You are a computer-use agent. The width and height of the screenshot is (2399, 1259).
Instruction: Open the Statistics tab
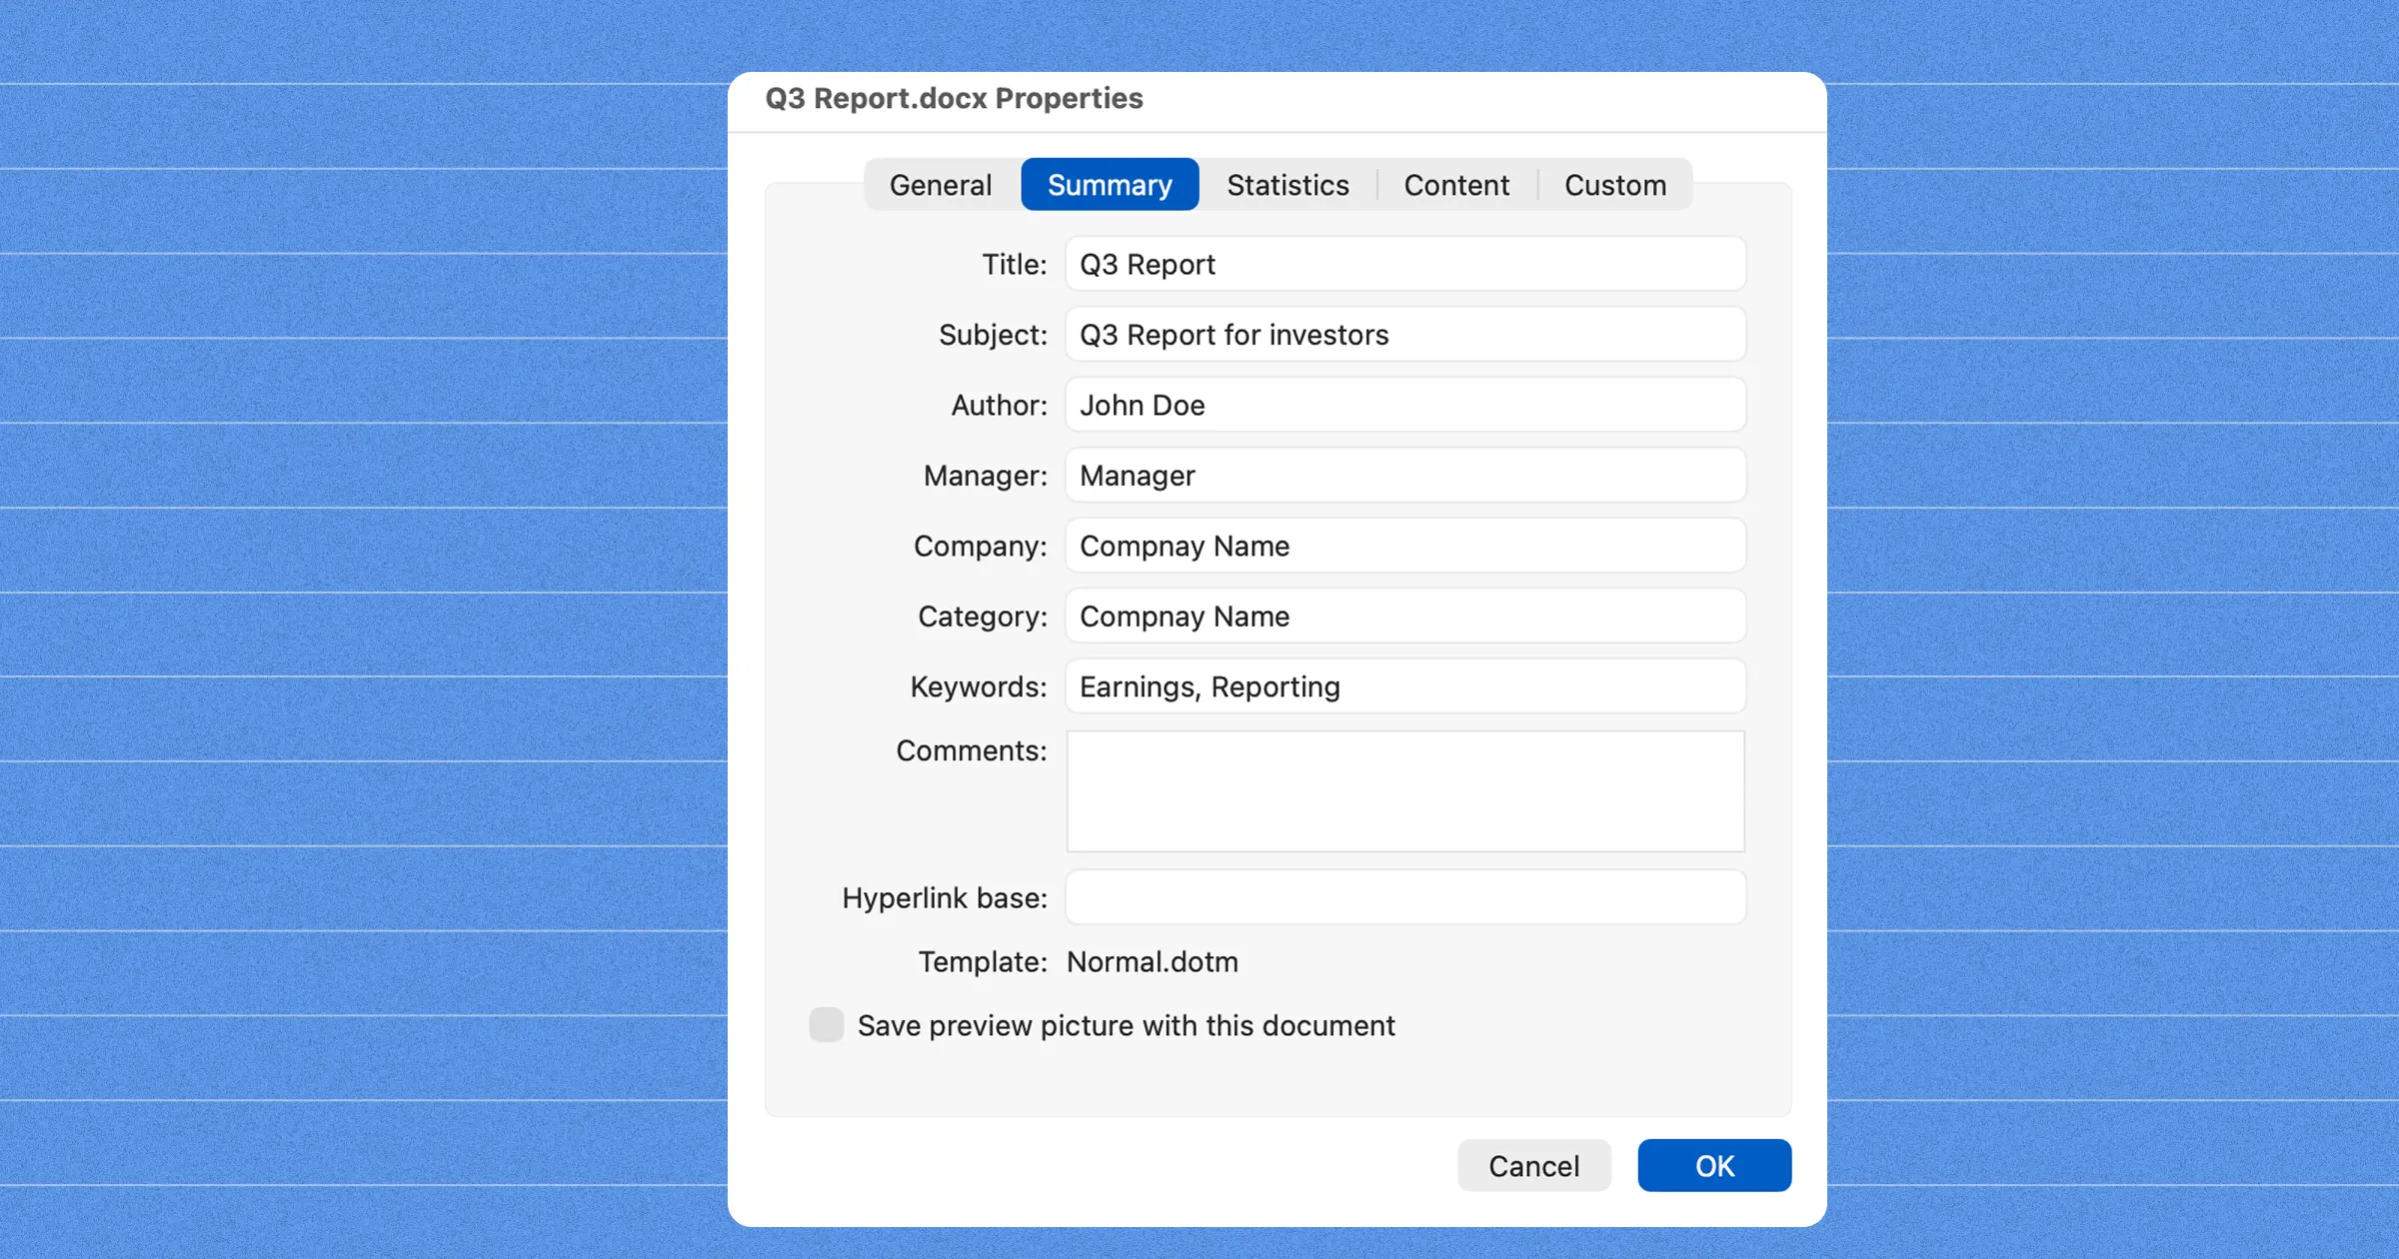click(x=1287, y=185)
